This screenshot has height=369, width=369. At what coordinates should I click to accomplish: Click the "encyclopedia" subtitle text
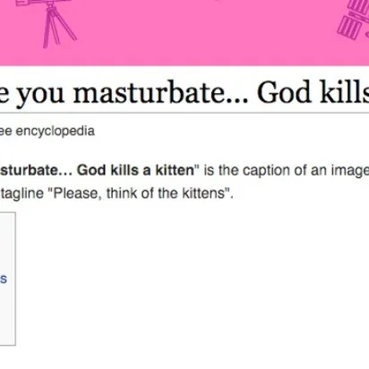click(56, 131)
